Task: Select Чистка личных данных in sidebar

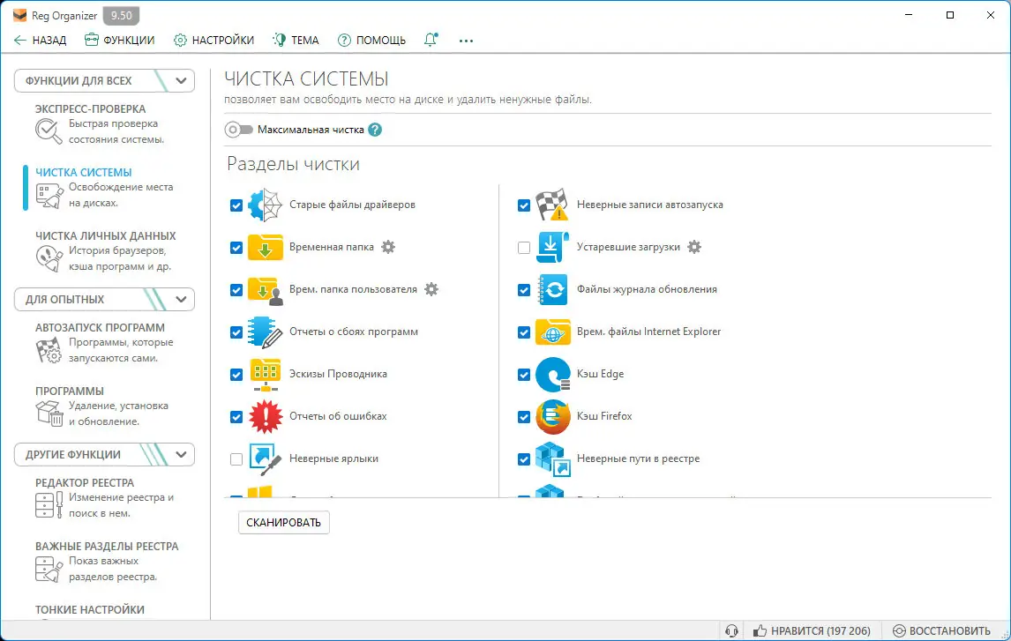Action: pyautogui.click(x=106, y=252)
